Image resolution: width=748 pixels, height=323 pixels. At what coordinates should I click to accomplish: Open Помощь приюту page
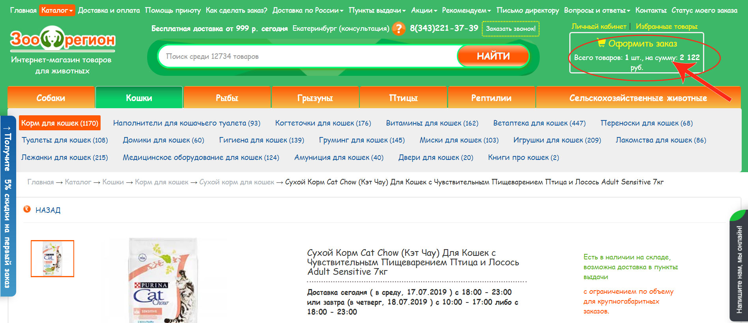[173, 10]
